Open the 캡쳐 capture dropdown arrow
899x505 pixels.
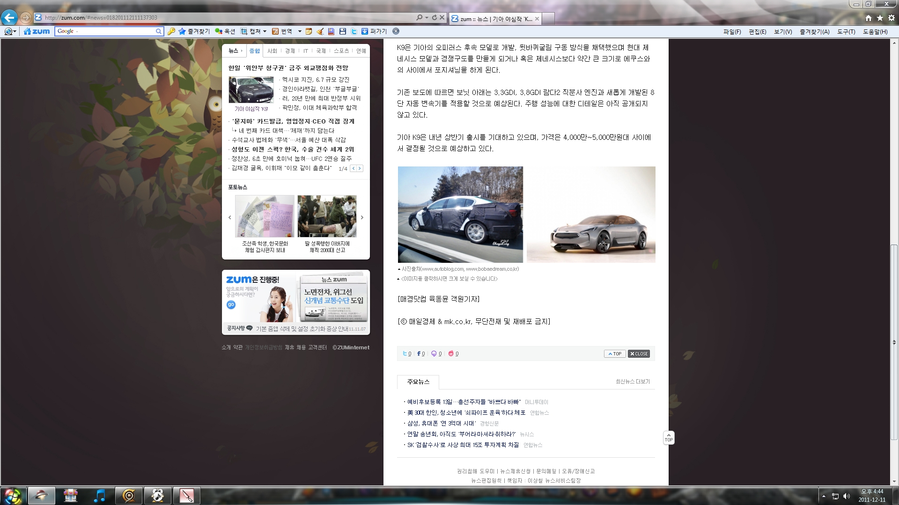265,31
